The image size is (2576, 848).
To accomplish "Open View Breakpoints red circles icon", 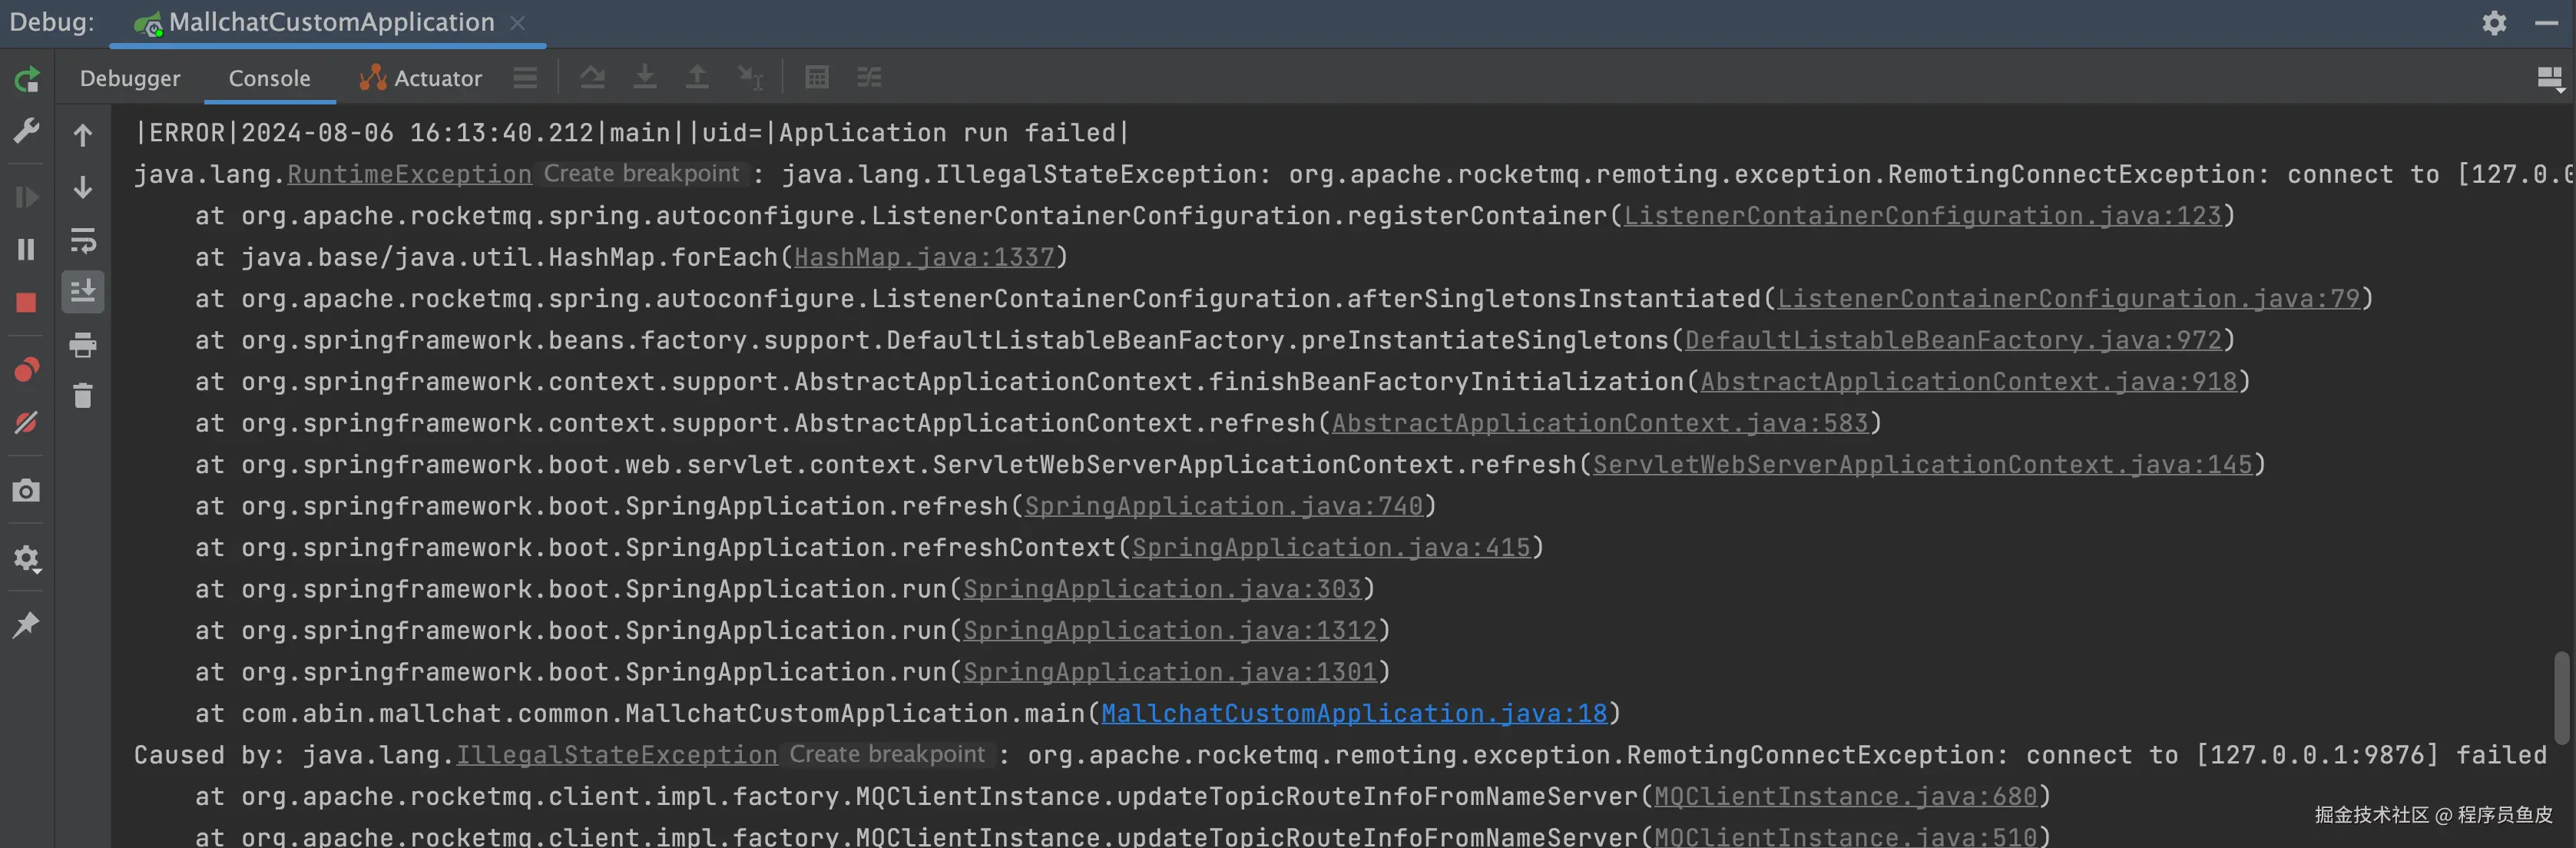I will click(x=27, y=370).
